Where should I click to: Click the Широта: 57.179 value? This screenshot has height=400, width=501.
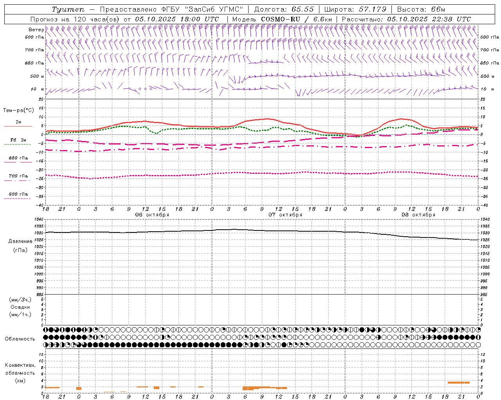(x=355, y=9)
